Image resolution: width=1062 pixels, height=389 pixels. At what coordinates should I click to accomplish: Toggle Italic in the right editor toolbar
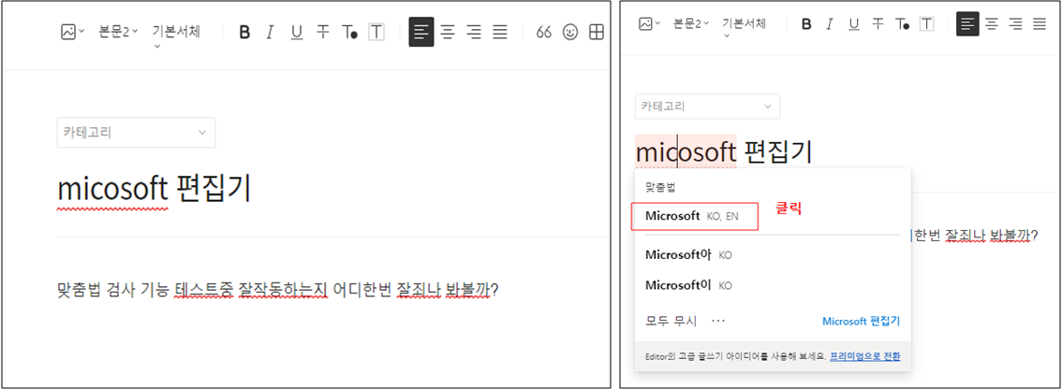point(829,24)
